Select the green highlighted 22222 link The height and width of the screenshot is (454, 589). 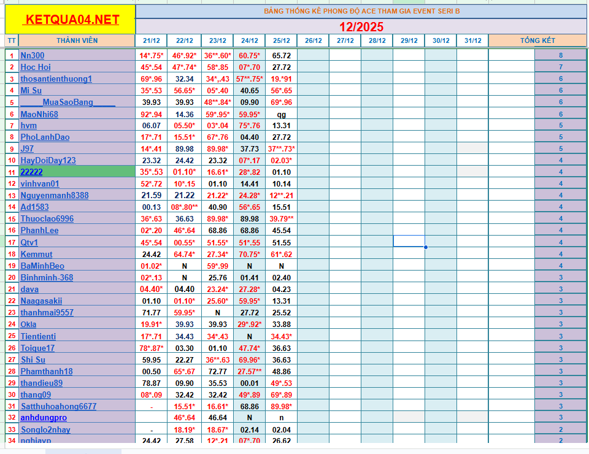31,172
